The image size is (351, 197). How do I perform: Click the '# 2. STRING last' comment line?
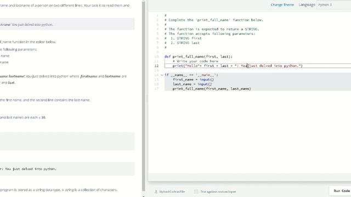[x=182, y=43]
